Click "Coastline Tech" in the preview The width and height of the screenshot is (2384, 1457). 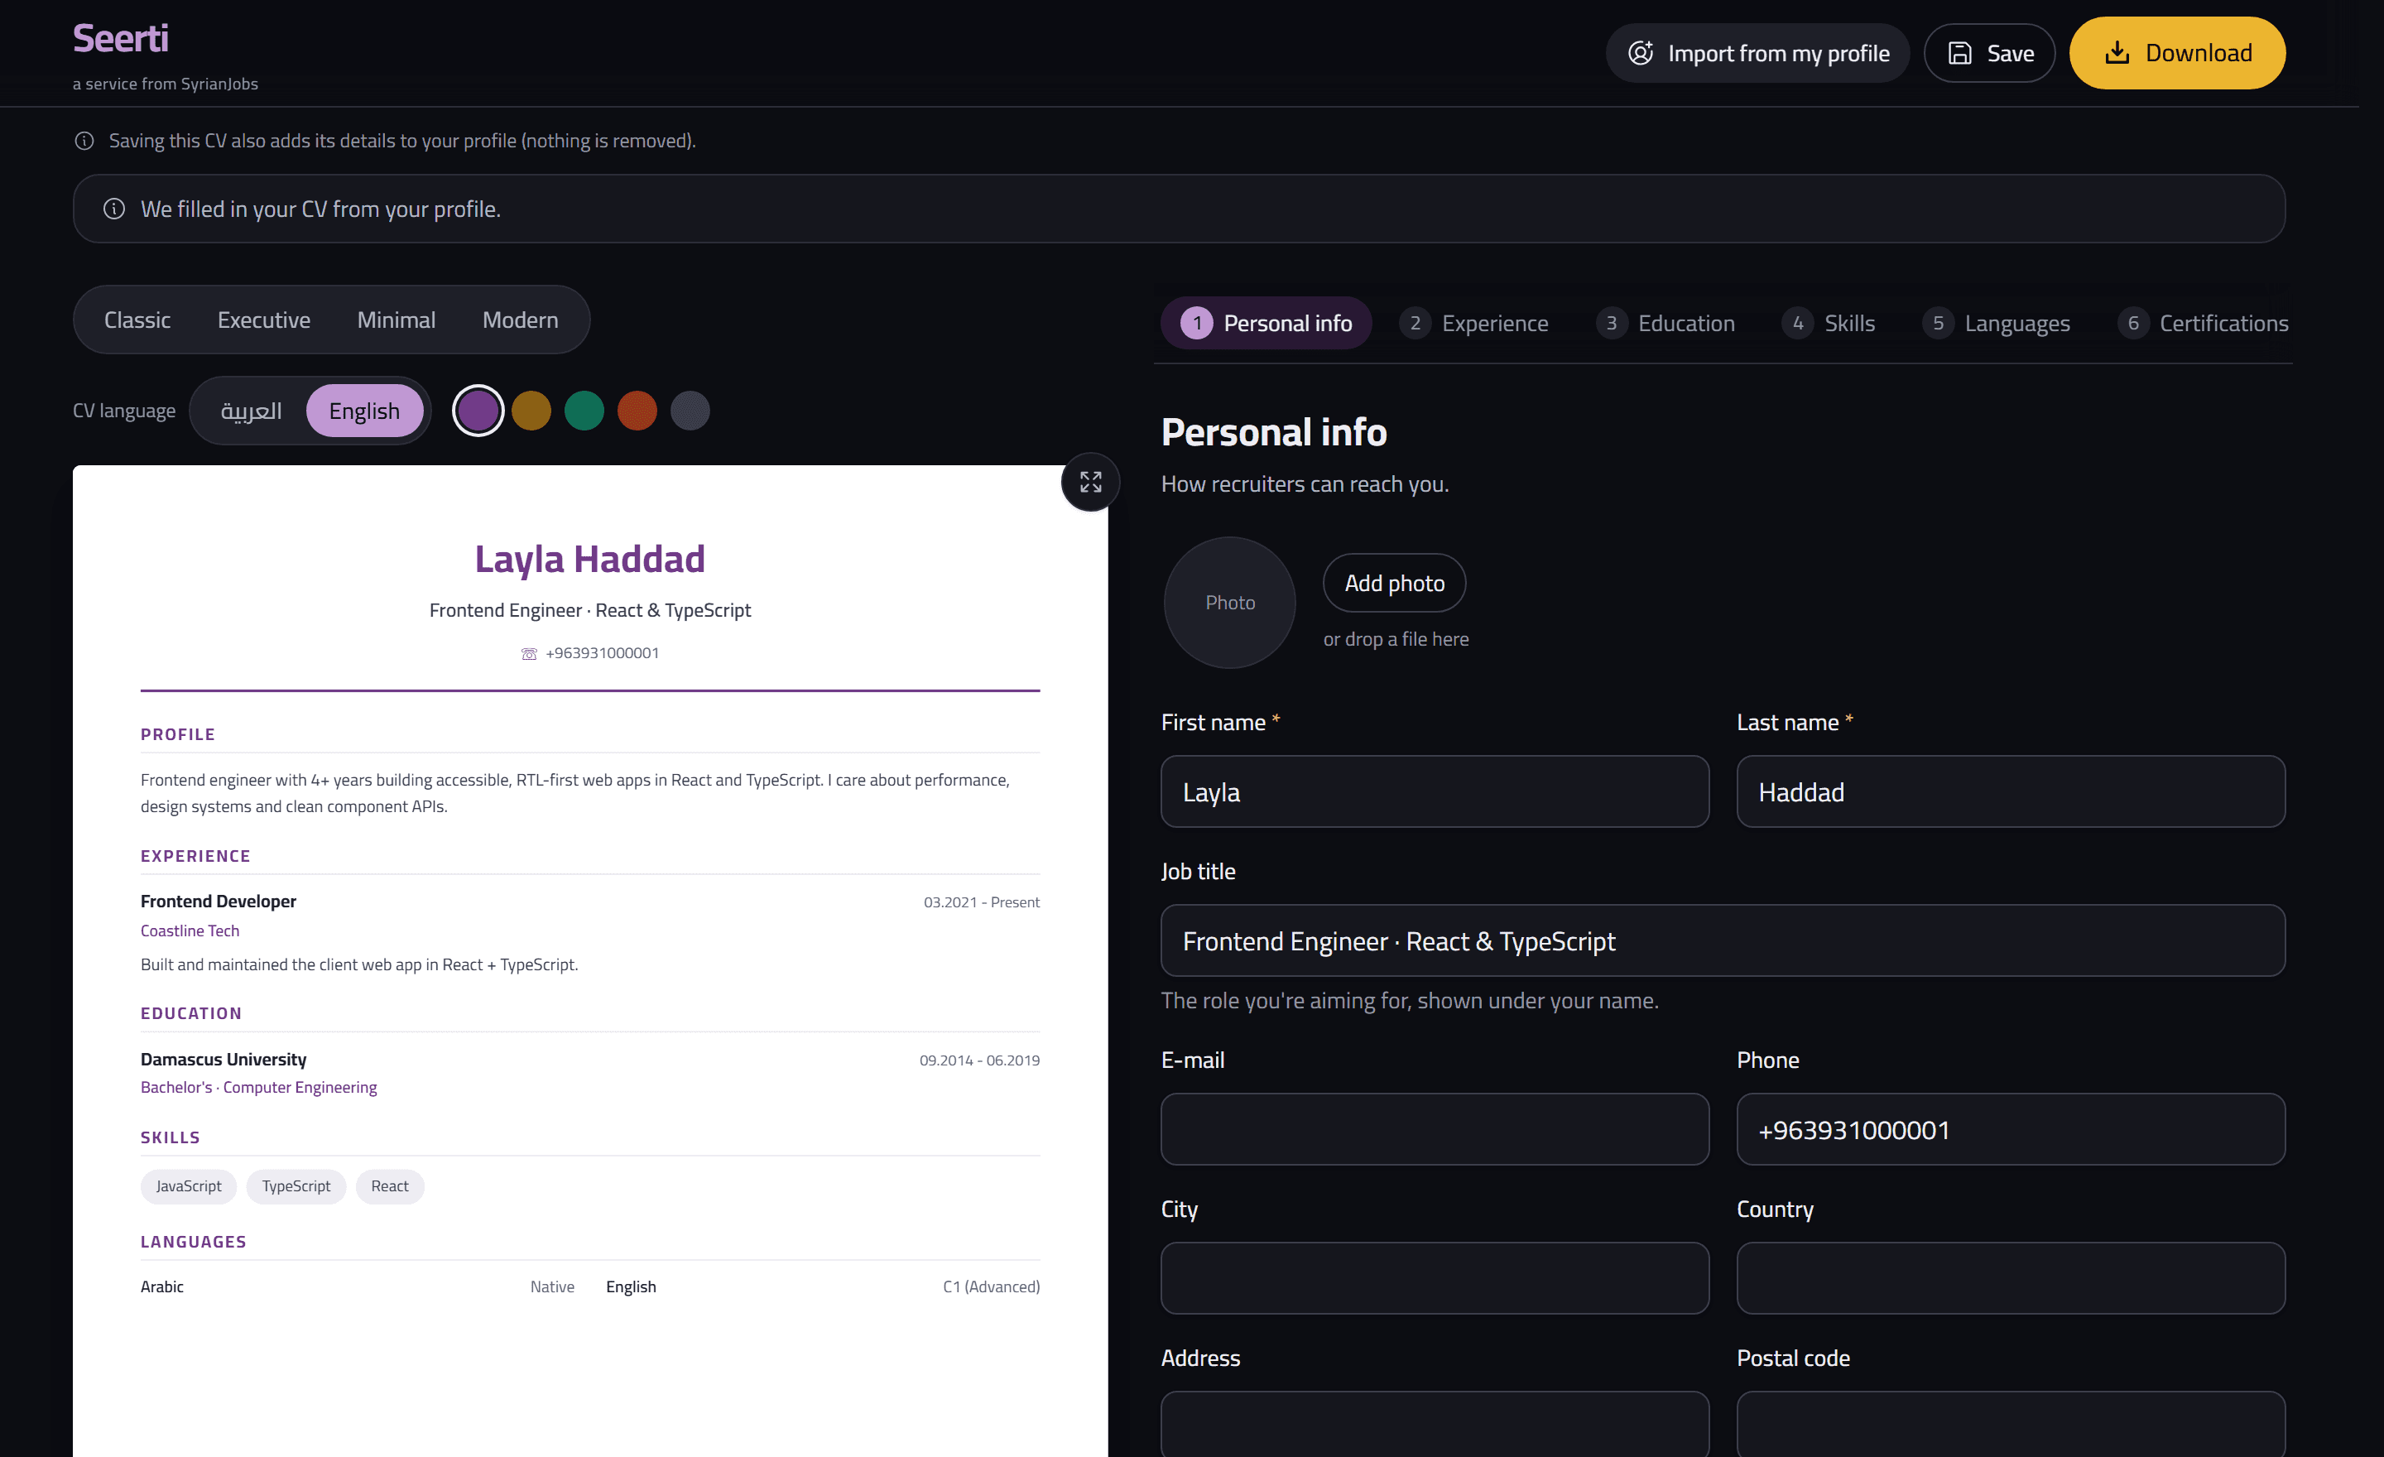coord(190,930)
